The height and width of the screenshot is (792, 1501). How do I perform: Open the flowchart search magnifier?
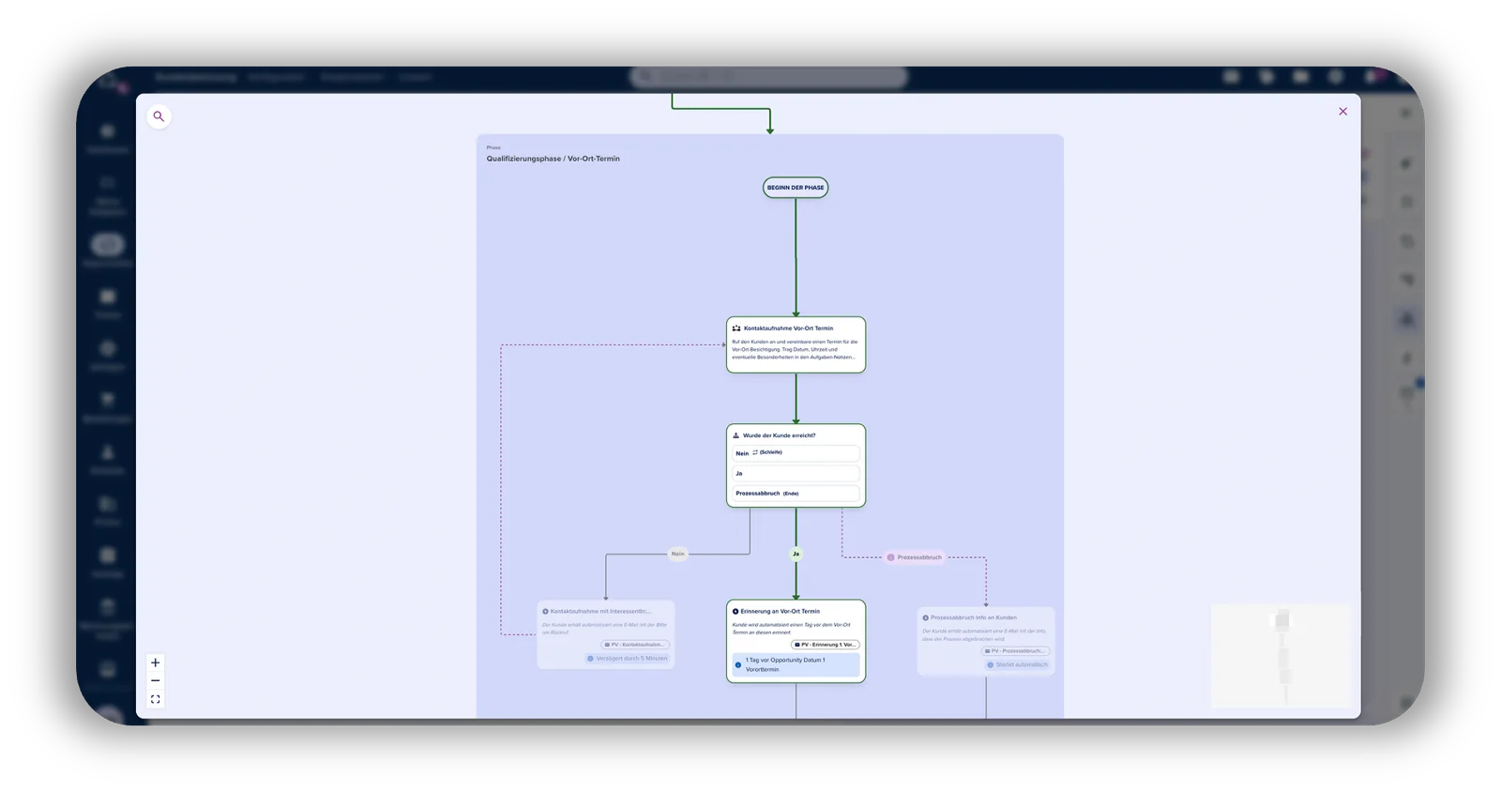click(159, 116)
